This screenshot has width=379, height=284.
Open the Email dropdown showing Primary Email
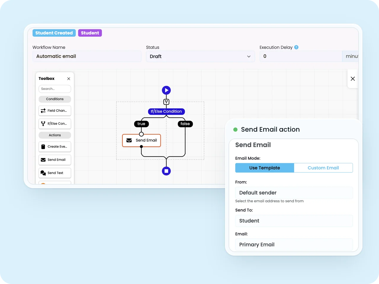(x=294, y=245)
